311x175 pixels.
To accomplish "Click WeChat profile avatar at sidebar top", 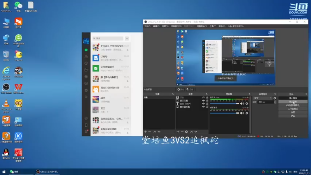I will click(x=86, y=41).
